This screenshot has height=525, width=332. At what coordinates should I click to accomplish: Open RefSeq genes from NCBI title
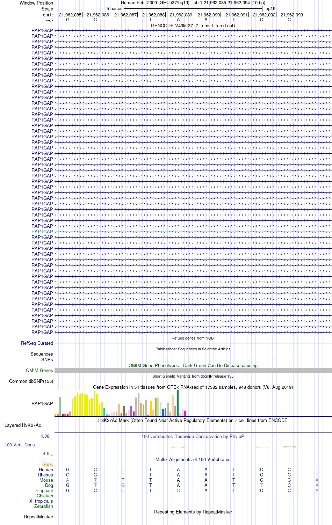click(193, 338)
